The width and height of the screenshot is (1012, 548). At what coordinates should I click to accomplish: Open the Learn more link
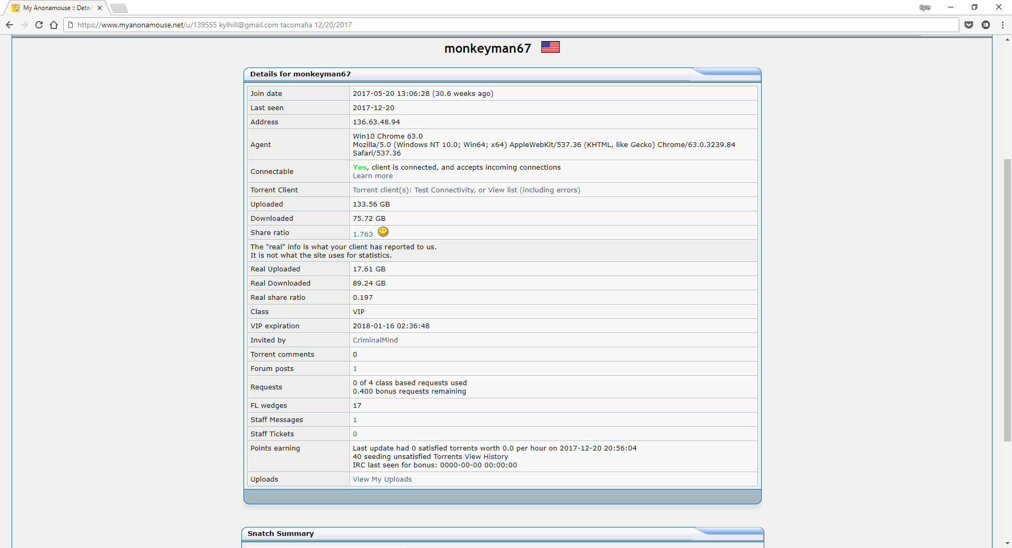point(373,176)
